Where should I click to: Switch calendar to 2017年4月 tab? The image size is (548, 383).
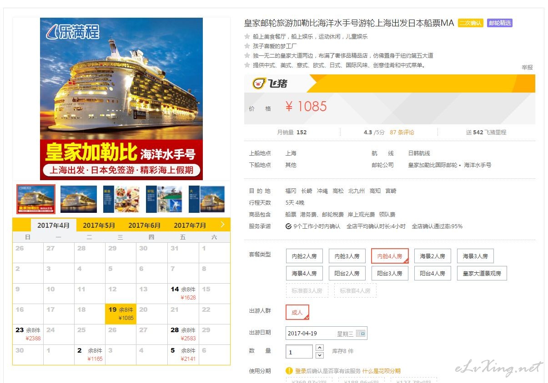(x=54, y=225)
